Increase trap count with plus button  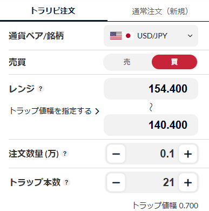tap(188, 182)
